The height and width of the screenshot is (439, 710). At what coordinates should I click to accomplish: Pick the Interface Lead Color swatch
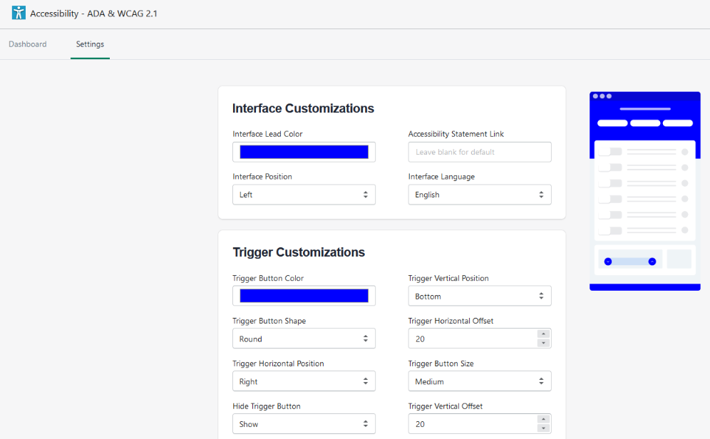tap(304, 152)
